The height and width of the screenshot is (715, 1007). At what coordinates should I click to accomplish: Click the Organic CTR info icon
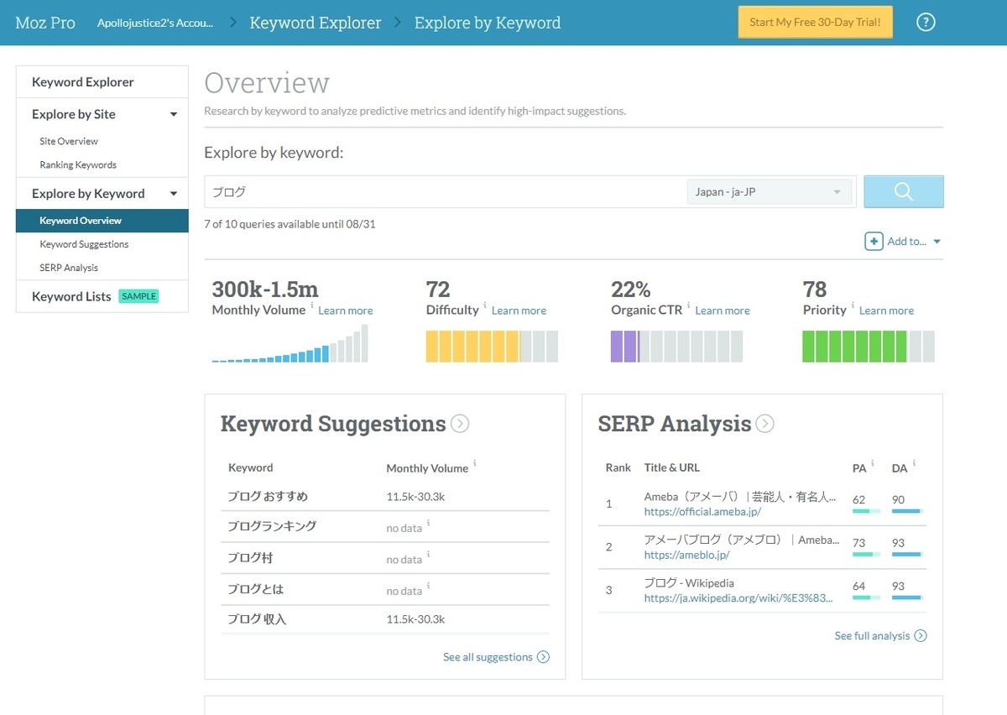[689, 305]
